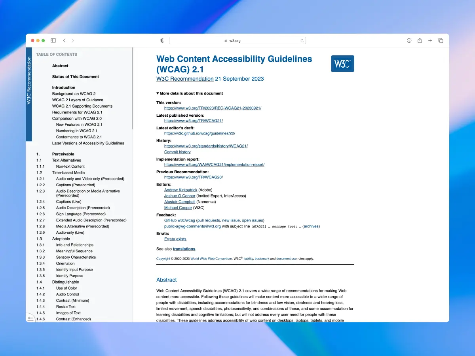This screenshot has width=475, height=356.
Task: Select Comparison with WCAG 2.0 entry
Action: coord(77,118)
